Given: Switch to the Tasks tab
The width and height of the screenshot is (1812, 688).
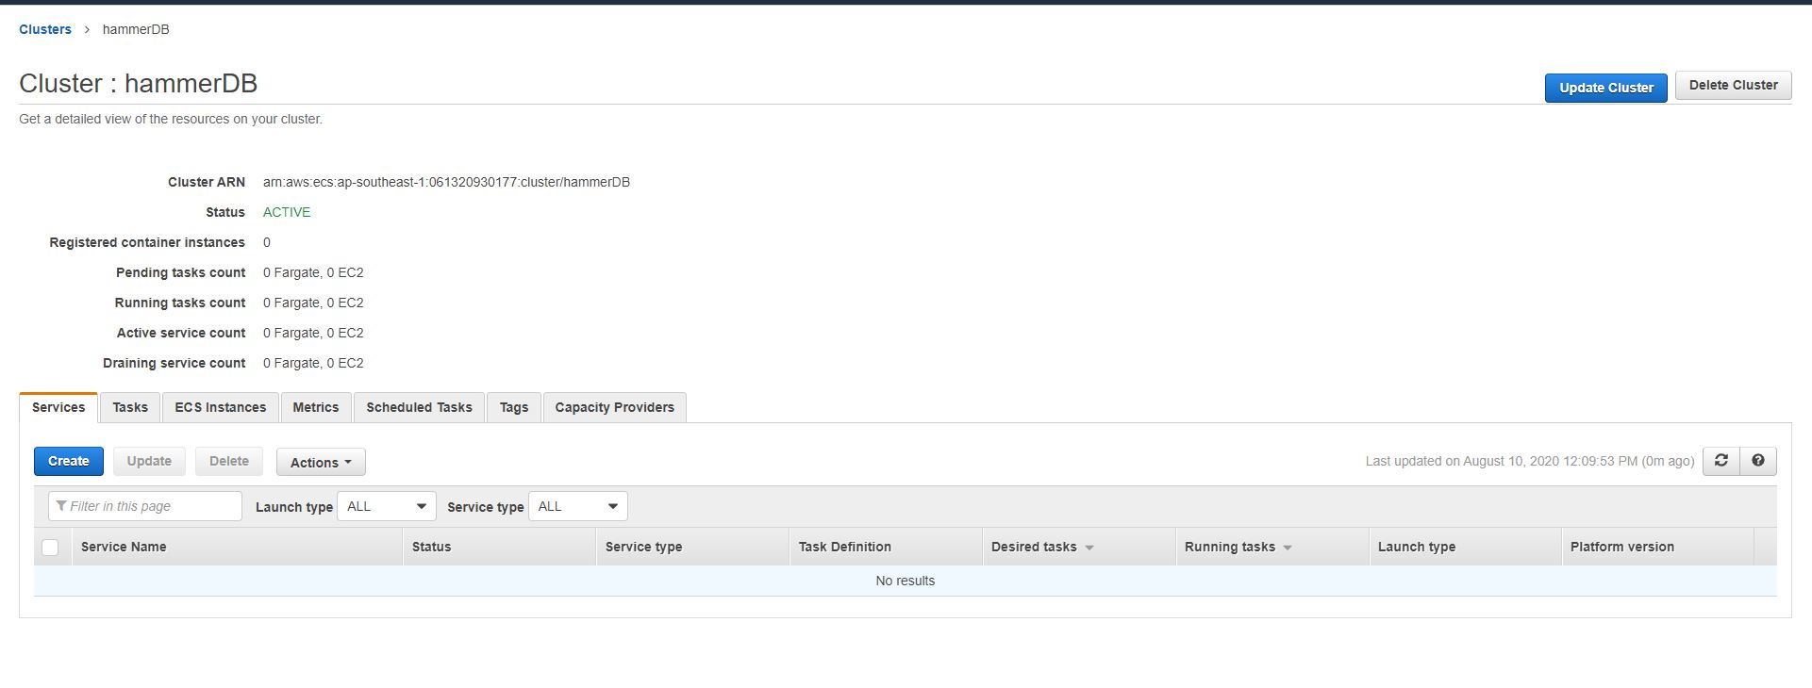Looking at the screenshot, I should pyautogui.click(x=130, y=407).
